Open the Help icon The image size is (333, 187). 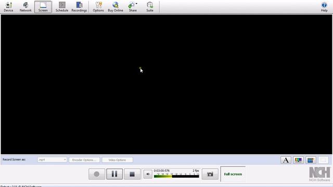click(324, 7)
